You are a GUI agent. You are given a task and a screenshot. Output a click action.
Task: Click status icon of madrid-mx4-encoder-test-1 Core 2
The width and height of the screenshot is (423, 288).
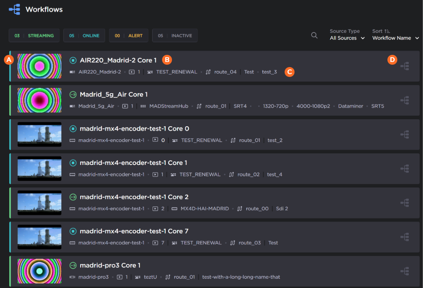click(x=73, y=197)
